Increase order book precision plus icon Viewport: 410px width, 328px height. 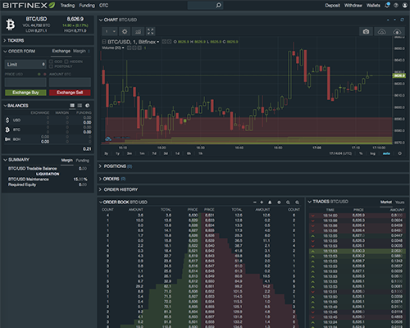click(x=262, y=203)
